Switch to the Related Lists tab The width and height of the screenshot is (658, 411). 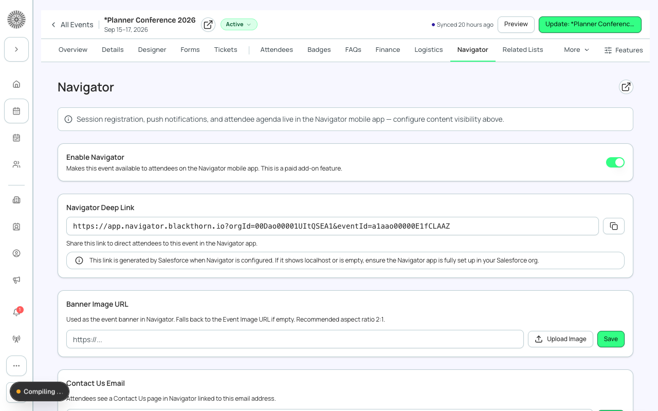tap(523, 50)
